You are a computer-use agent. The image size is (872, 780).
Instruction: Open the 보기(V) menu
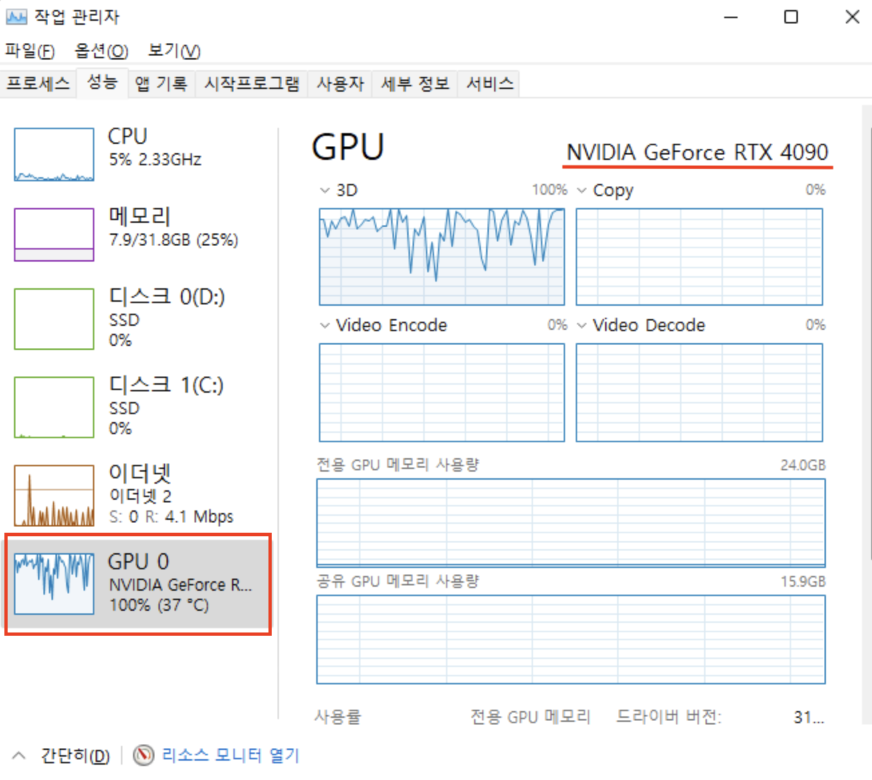click(174, 51)
